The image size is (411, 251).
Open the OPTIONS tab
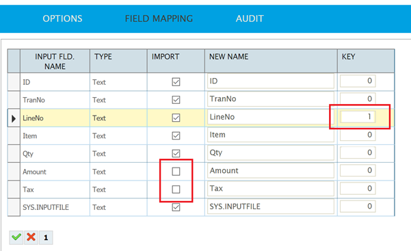click(x=62, y=18)
